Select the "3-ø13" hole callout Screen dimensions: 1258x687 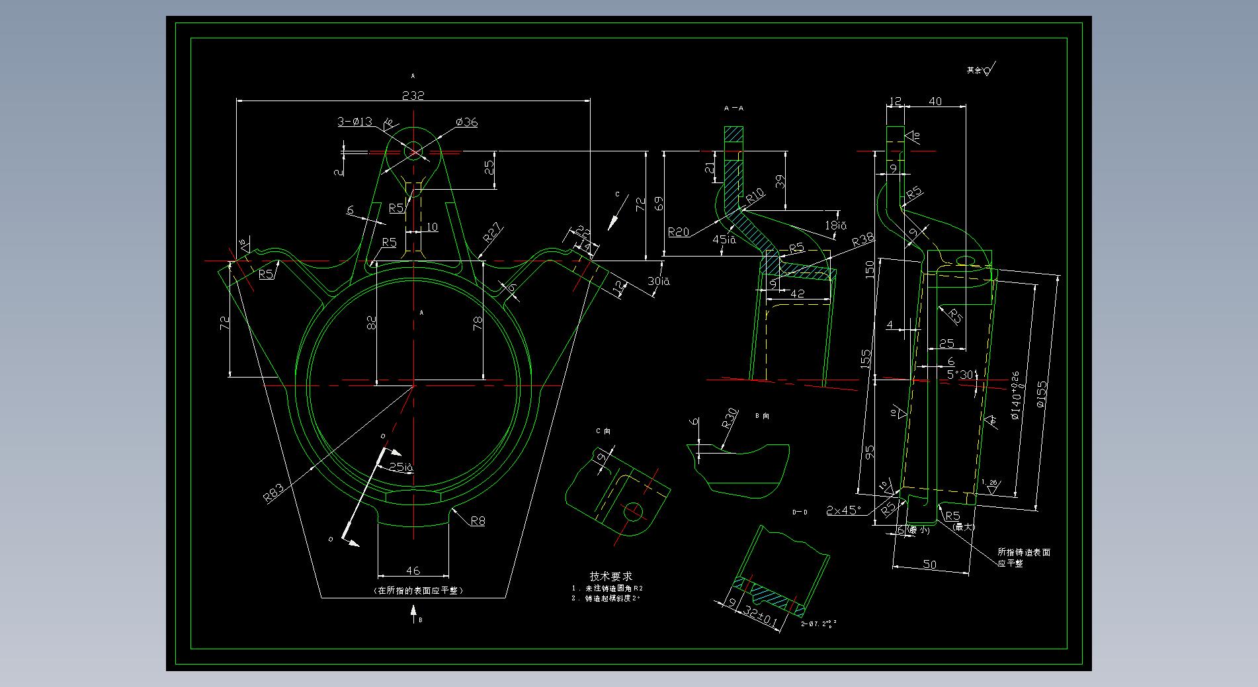point(355,122)
